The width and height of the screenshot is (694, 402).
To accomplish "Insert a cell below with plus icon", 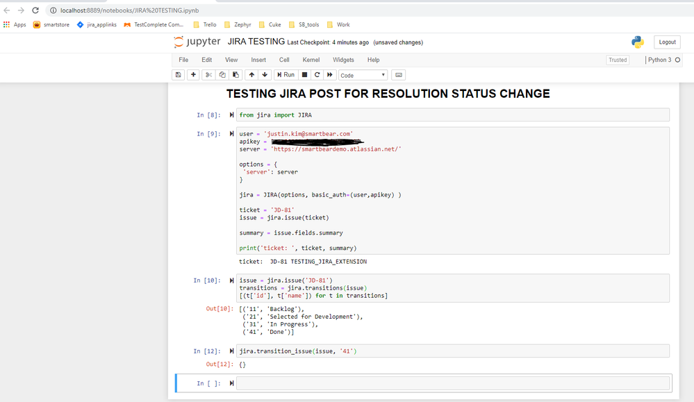I will click(193, 75).
